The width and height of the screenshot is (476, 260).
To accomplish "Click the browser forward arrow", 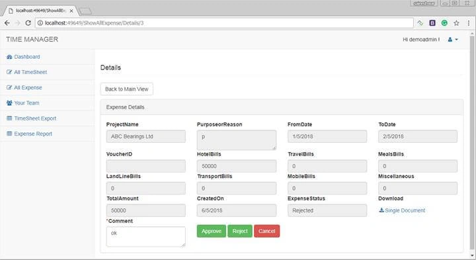I will point(18,23).
